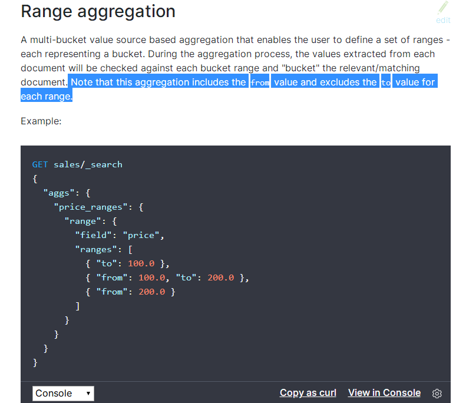Click the "Copy as curl" link
This screenshot has width=456, height=403.
308,393
